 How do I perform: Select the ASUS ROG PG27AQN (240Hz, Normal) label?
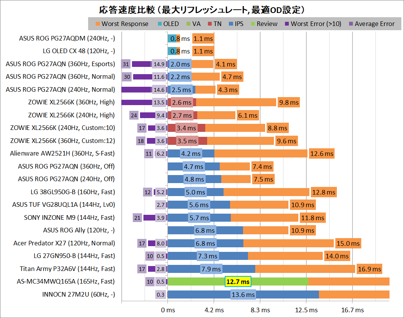point(60,89)
